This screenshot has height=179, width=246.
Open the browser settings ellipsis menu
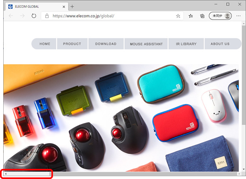click(238, 16)
